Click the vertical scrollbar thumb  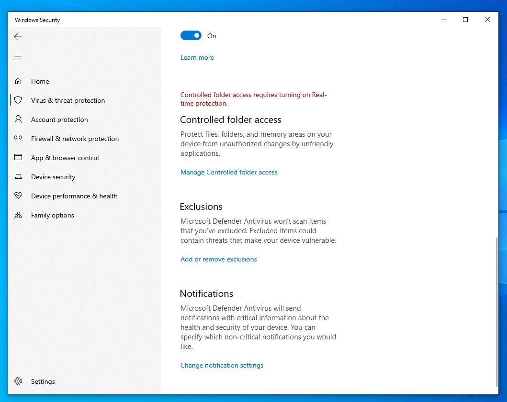[x=496, y=312]
